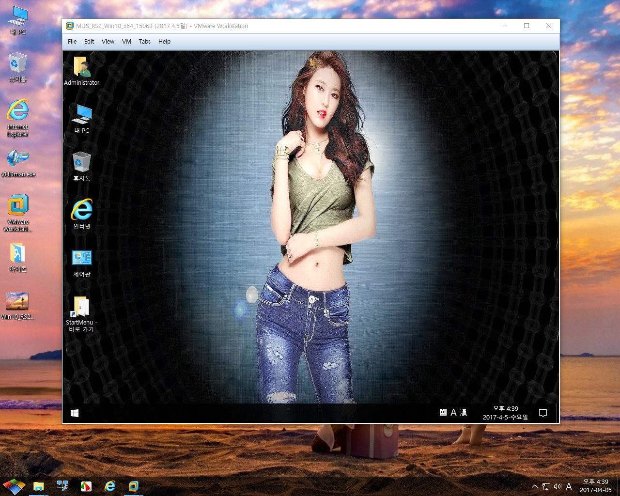This screenshot has width=620, height=496.
Task: Click the 漢 Hanja conversion icon in the VM taskbar
Action: pos(464,412)
